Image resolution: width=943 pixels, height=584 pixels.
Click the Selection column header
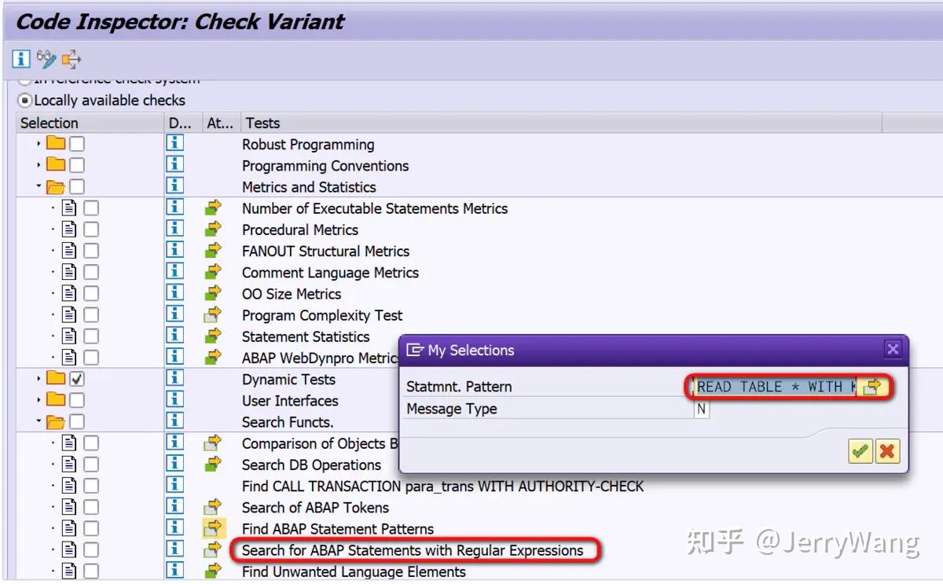click(x=49, y=123)
